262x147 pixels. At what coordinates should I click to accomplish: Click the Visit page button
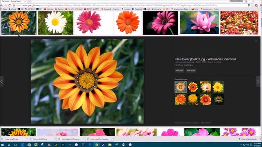coord(179,71)
